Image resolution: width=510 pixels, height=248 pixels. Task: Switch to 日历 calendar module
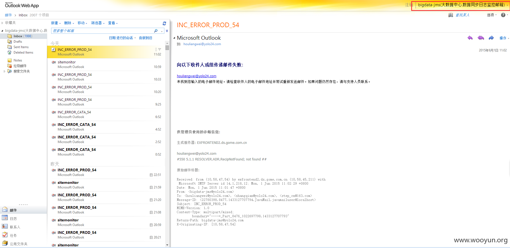coord(23,218)
